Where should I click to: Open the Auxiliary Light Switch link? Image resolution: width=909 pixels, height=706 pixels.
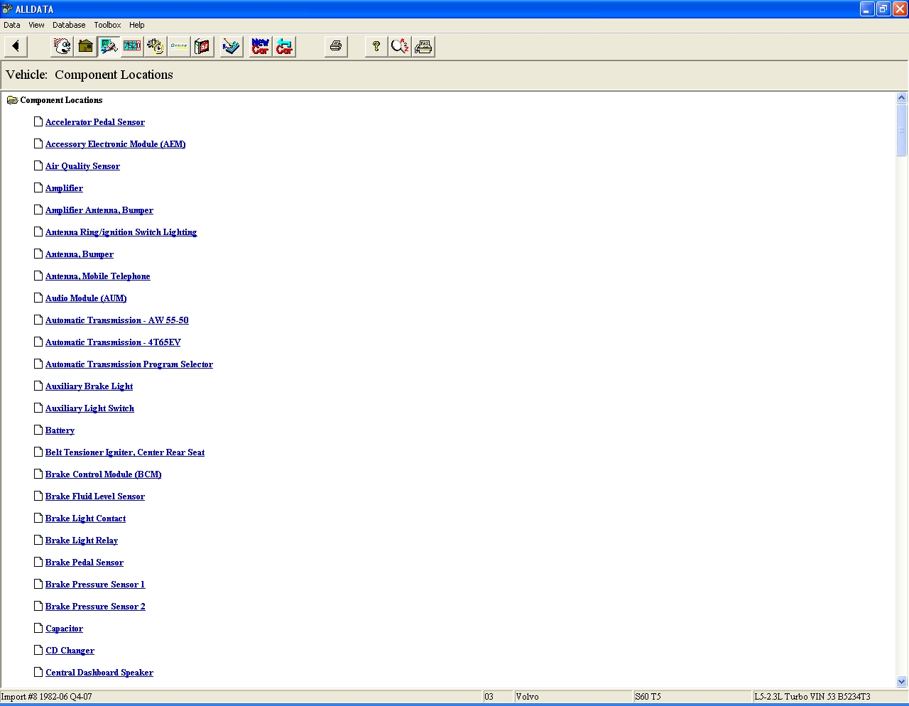pos(89,408)
